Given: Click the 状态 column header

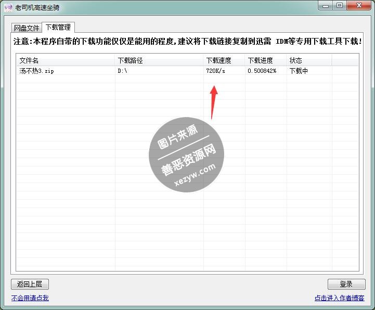Looking at the screenshot, I should [309, 60].
